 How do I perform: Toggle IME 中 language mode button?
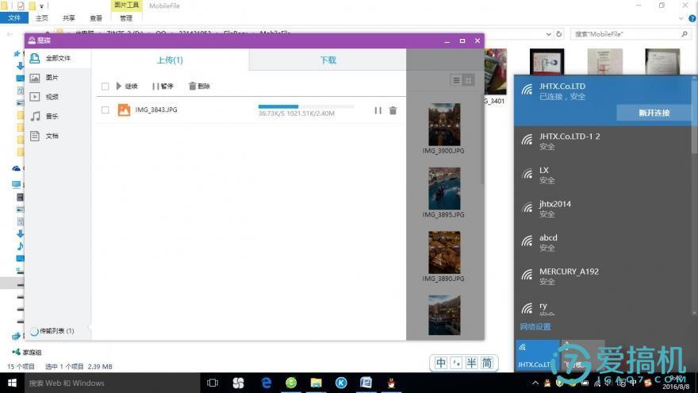[441, 363]
